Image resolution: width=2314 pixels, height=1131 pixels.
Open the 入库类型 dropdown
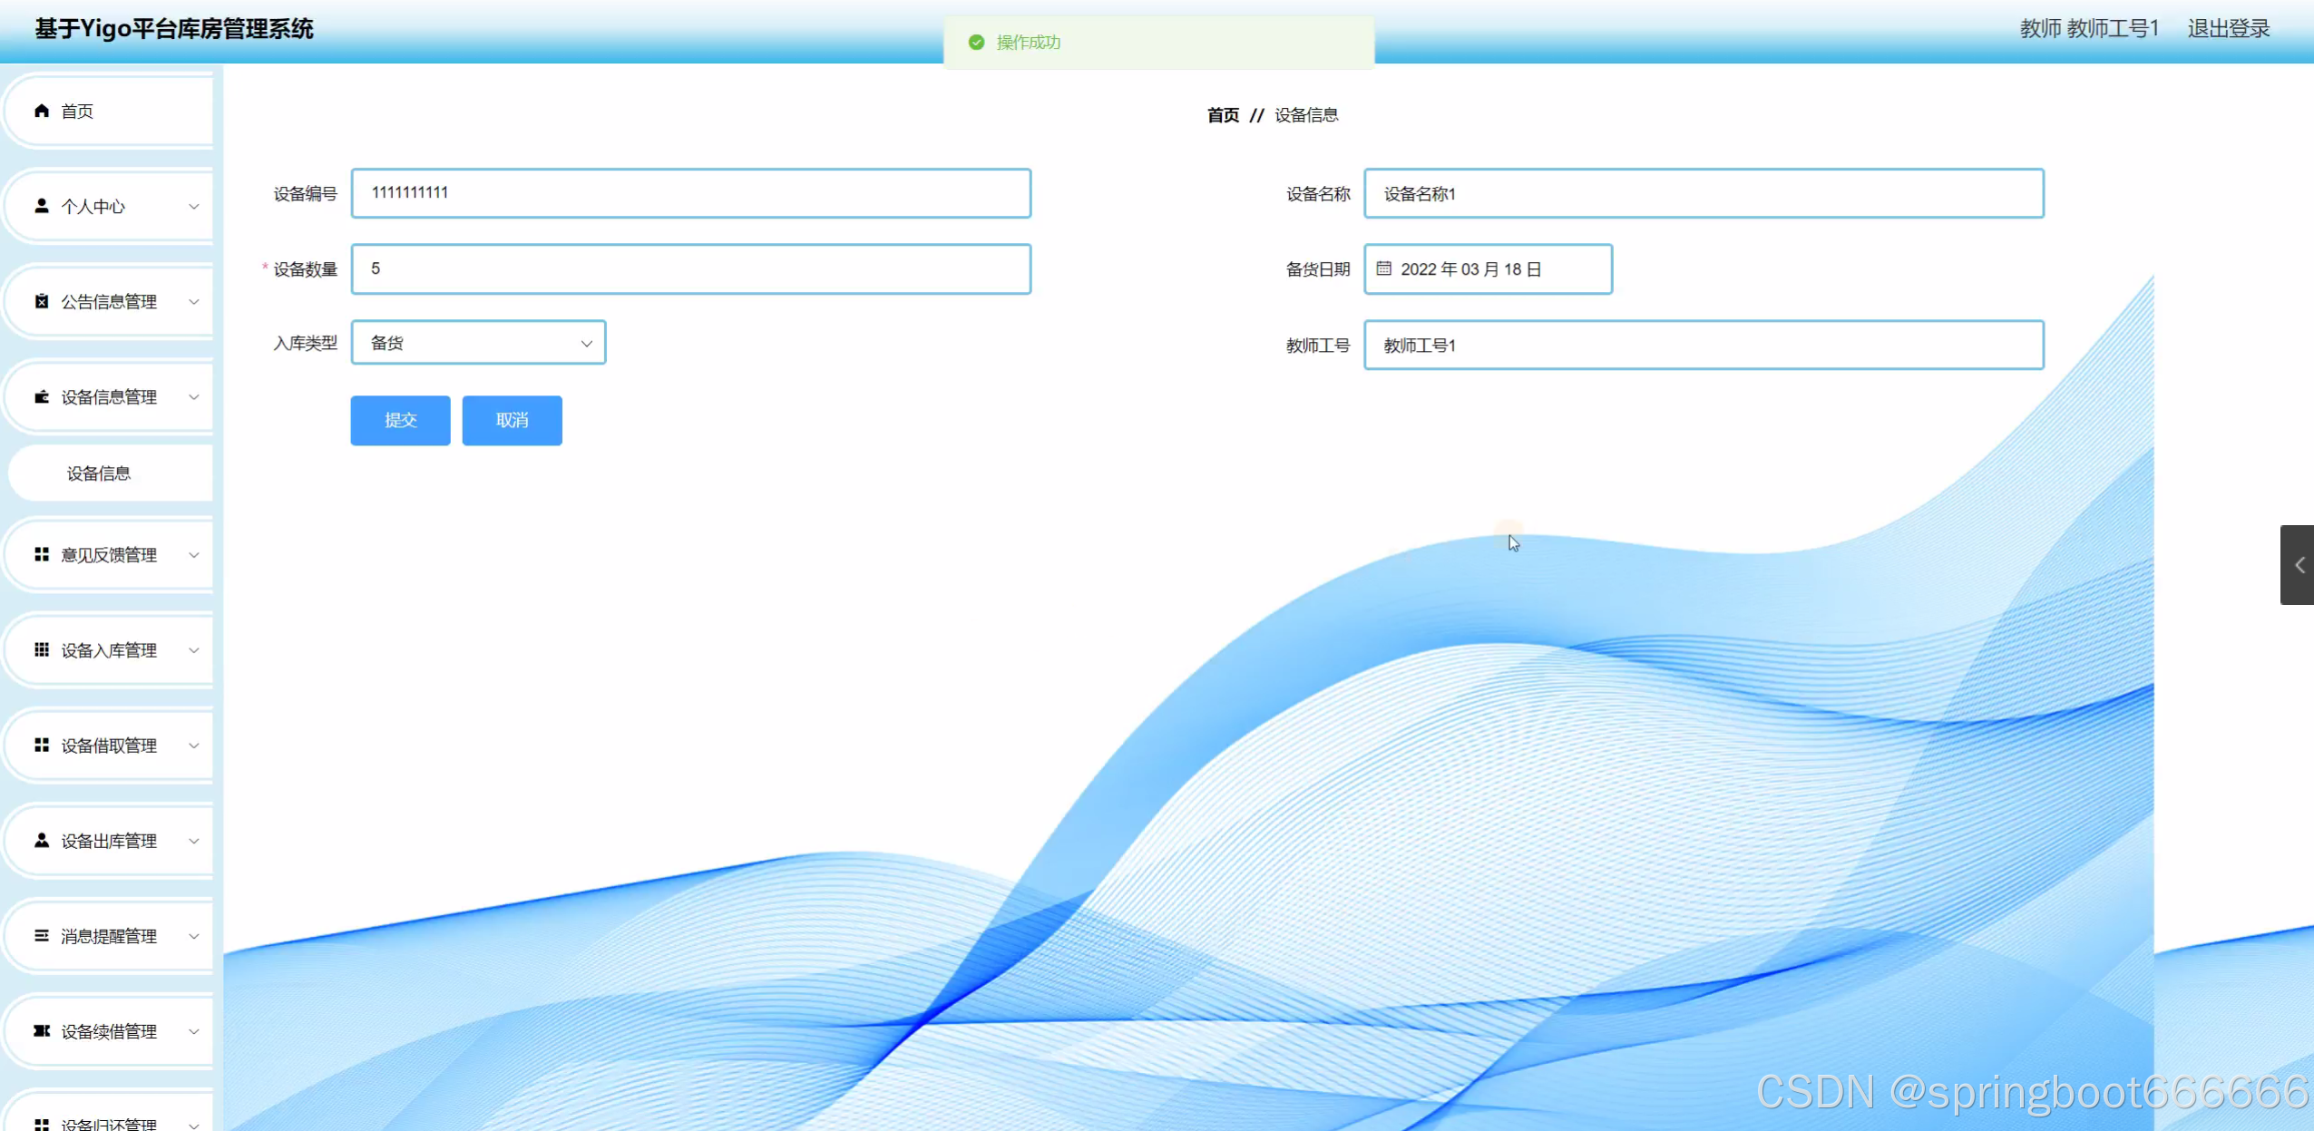(478, 343)
